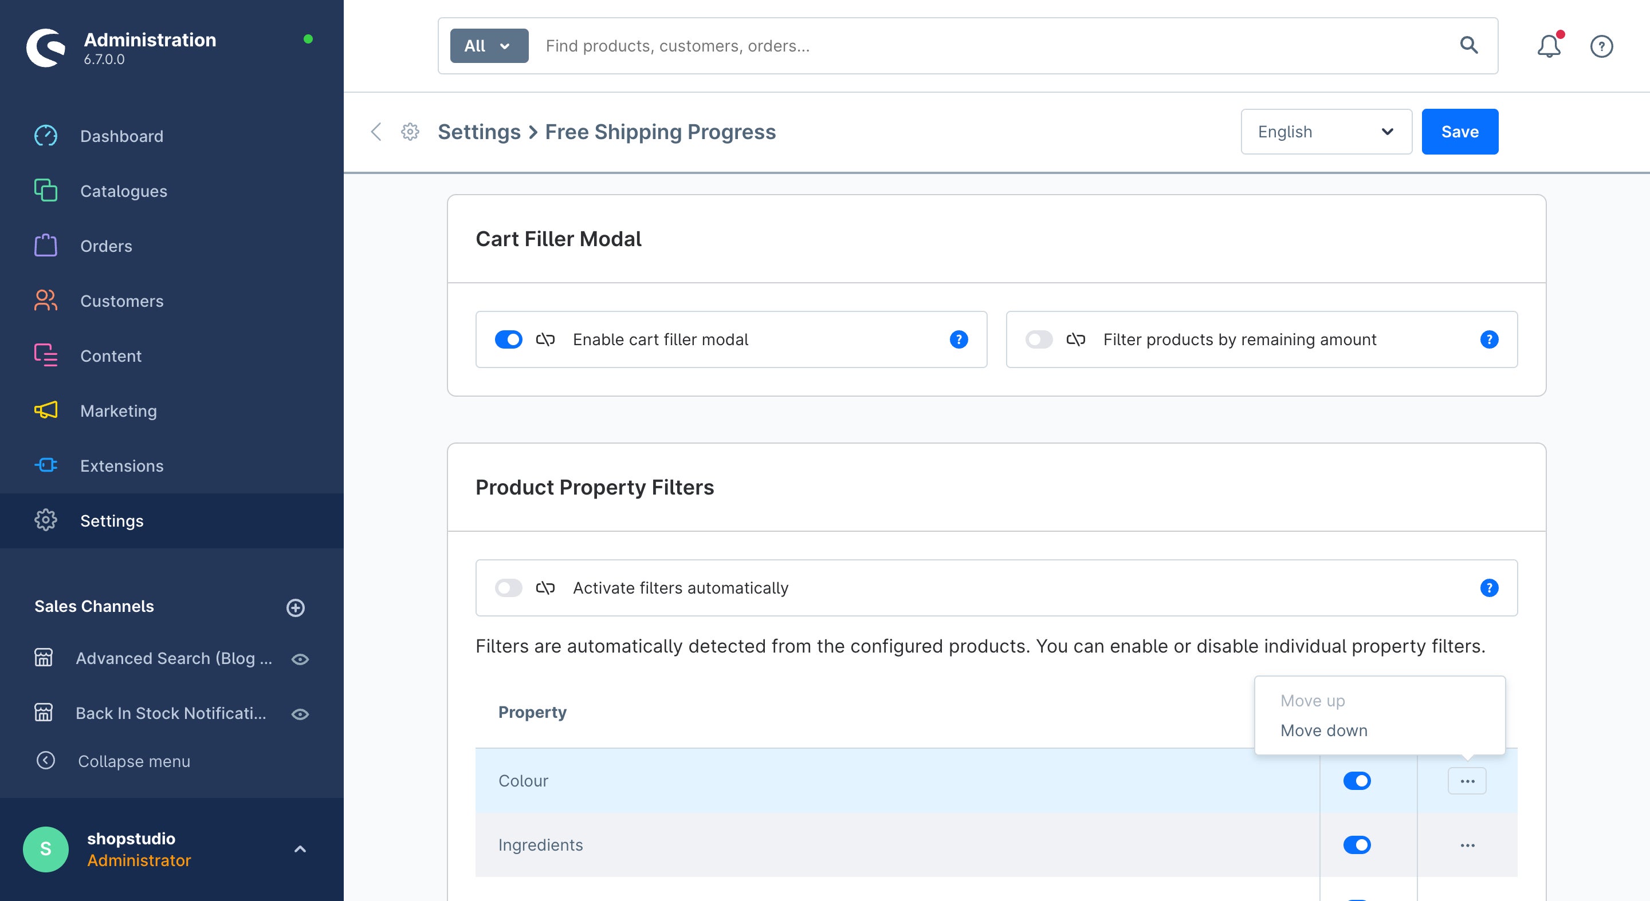The width and height of the screenshot is (1650, 901).
Task: Show help for Enable cart filler modal
Action: point(958,339)
